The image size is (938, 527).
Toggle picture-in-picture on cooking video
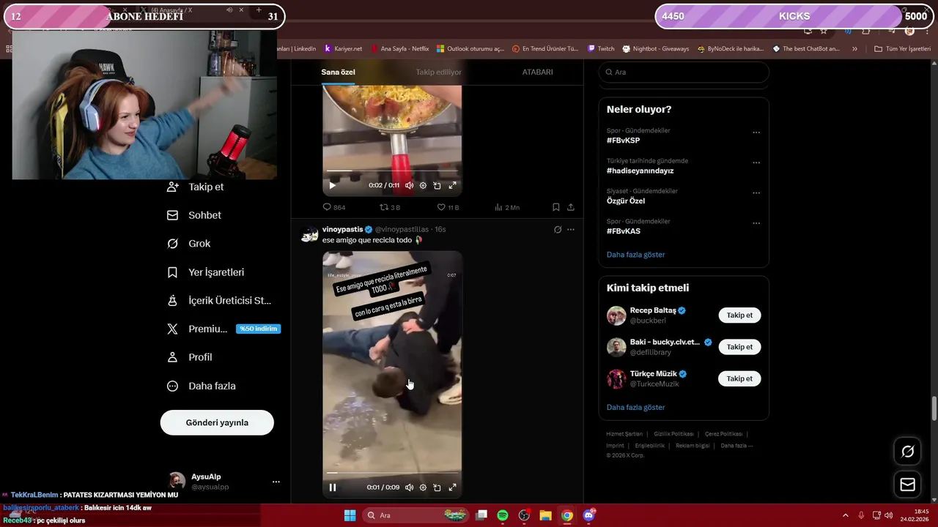[437, 185]
